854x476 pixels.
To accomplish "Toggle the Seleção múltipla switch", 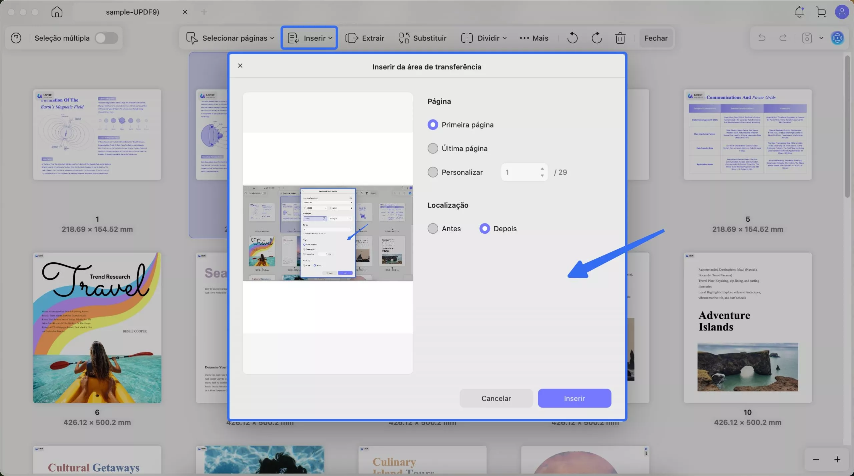I will click(x=106, y=38).
